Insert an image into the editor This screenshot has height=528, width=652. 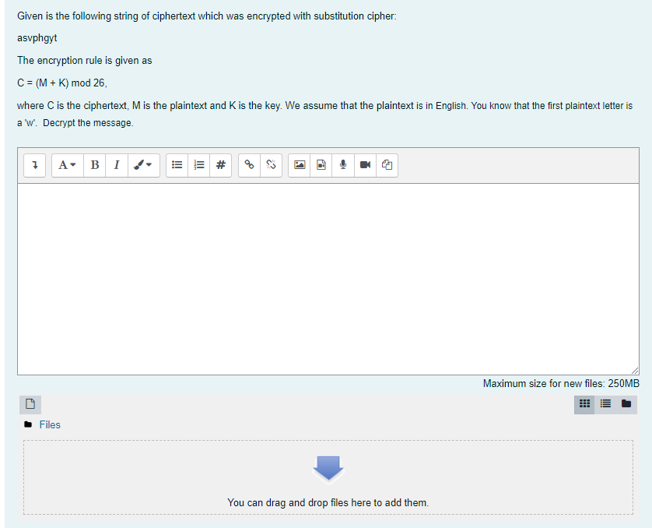pyautogui.click(x=300, y=165)
